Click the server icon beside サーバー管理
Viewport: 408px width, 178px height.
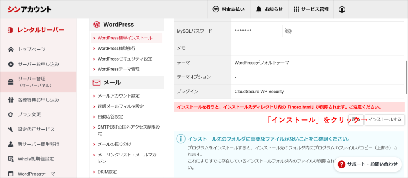11,82
